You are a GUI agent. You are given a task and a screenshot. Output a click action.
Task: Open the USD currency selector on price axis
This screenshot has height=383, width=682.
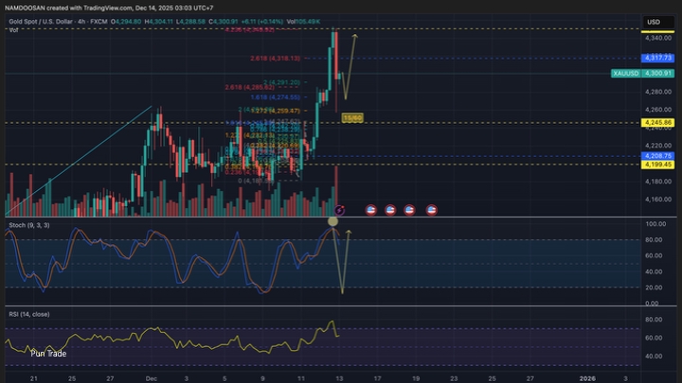coord(653,21)
